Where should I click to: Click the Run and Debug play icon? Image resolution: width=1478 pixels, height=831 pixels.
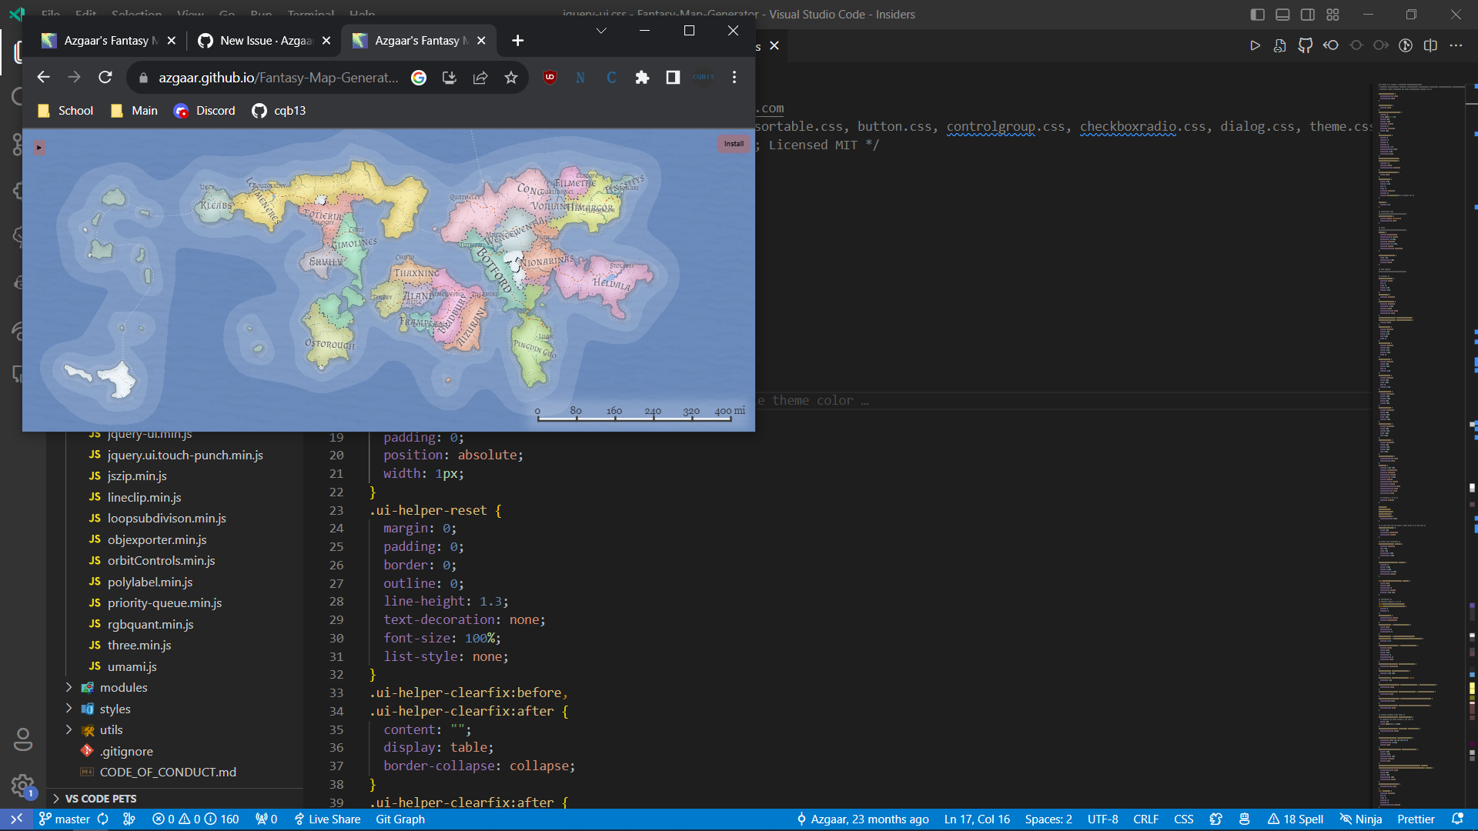click(x=1256, y=45)
